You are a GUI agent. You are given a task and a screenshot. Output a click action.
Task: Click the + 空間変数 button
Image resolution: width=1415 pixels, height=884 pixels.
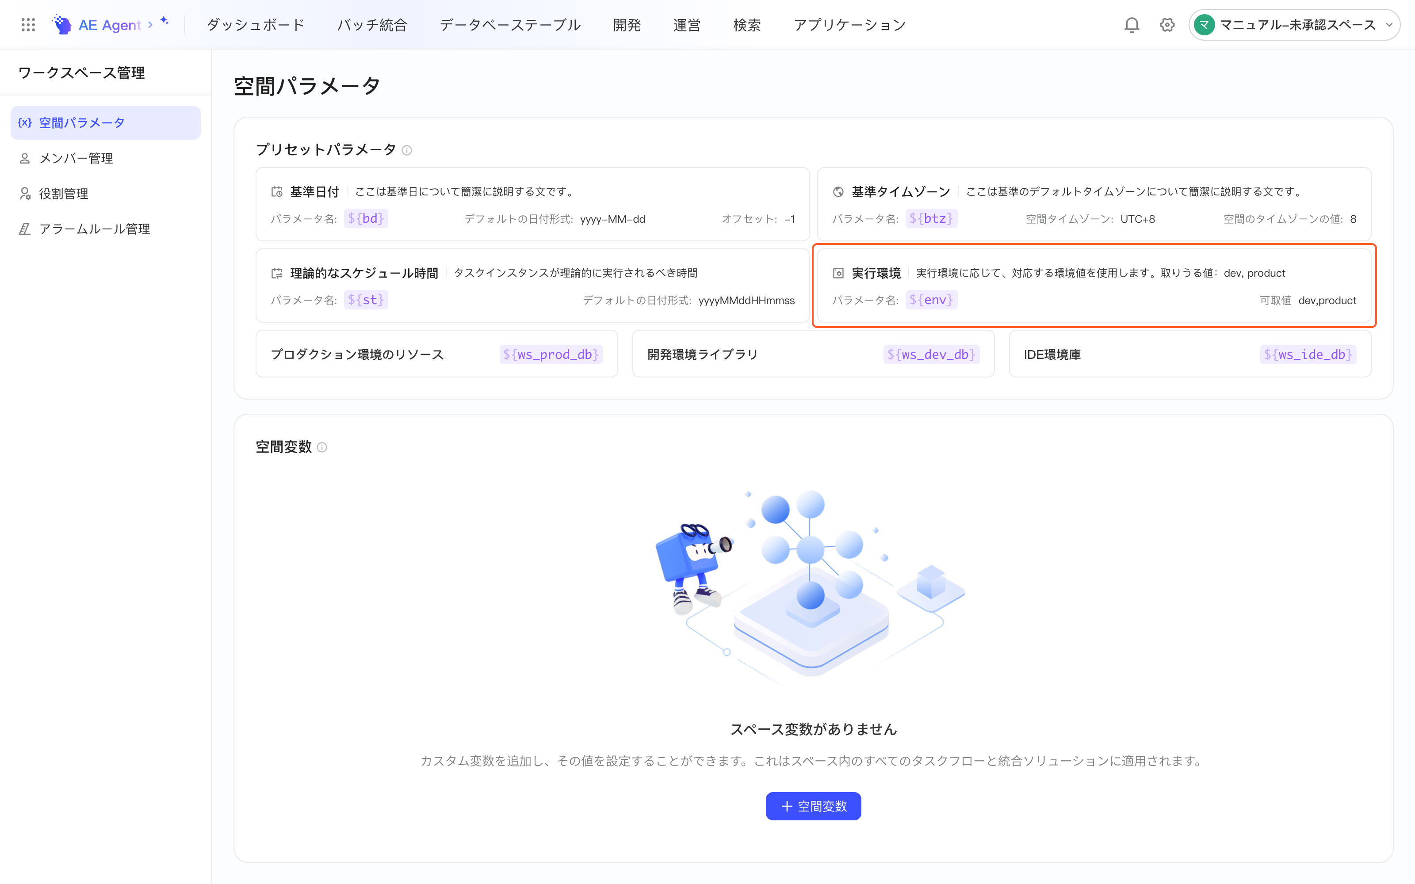813,806
